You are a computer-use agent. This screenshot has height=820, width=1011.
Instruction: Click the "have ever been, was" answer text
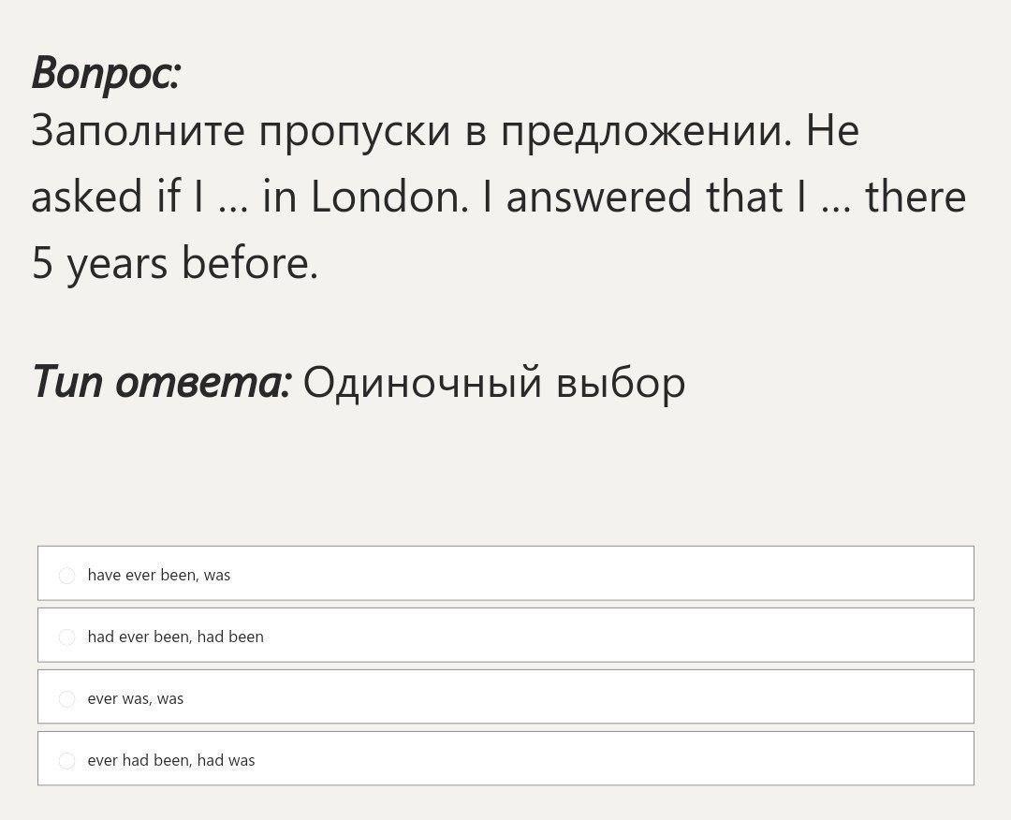[x=158, y=575]
